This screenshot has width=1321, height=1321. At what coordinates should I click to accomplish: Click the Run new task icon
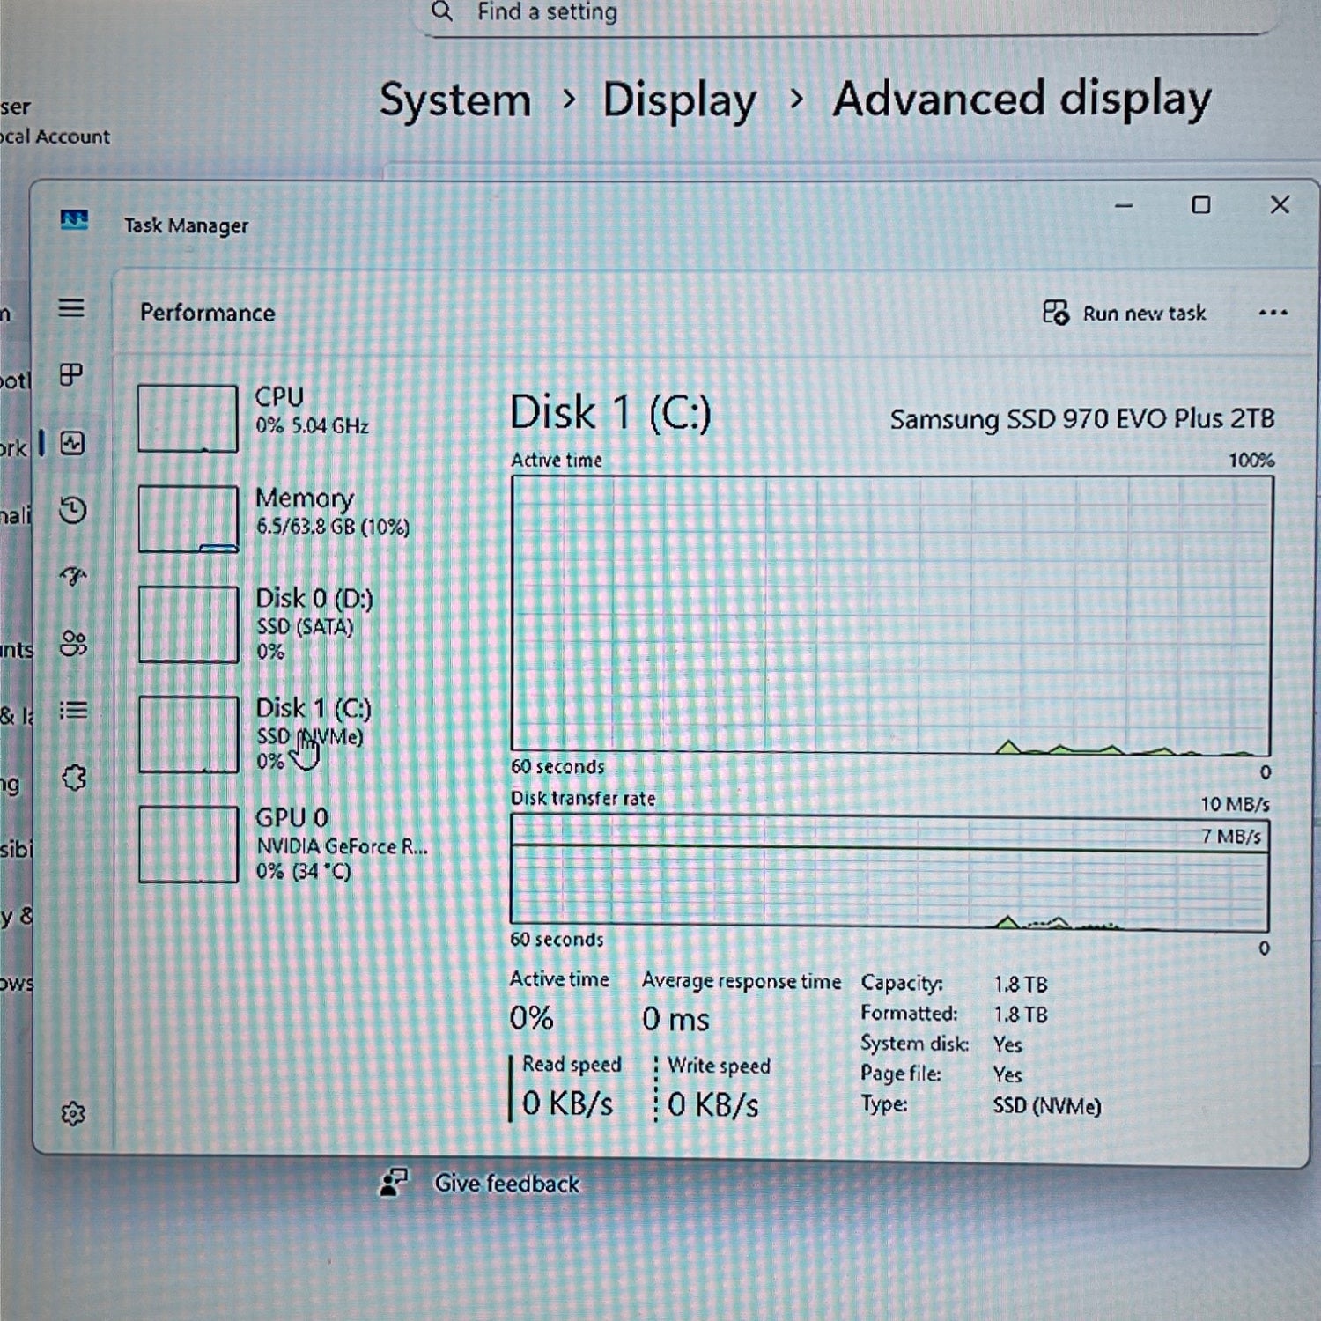pos(1055,313)
